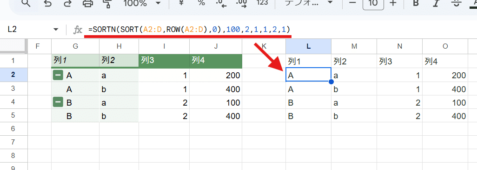The image size is (477, 170).
Task: Toggle italic formatting
Action: point(436,3)
